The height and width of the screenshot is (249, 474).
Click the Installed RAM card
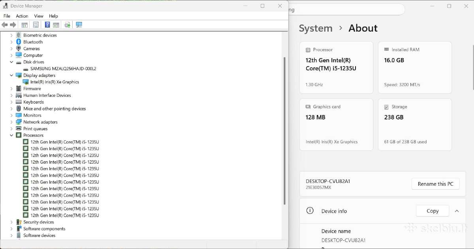coord(415,67)
